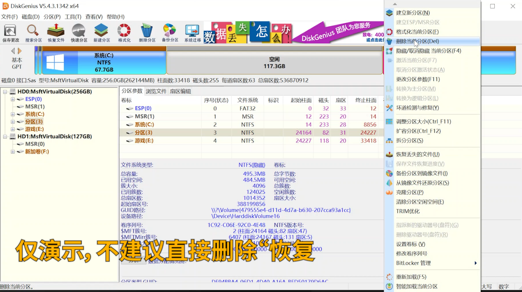Viewport: 522px width, 292px height.
Task: Open the 磁盘(D) menu
Action: [31, 17]
